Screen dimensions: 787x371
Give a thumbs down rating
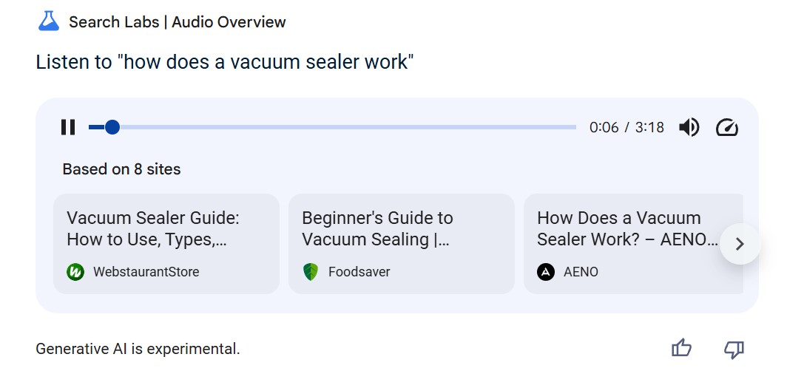pyautogui.click(x=733, y=348)
